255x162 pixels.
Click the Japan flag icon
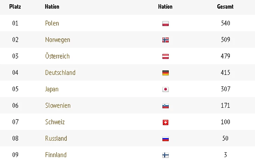(166, 89)
